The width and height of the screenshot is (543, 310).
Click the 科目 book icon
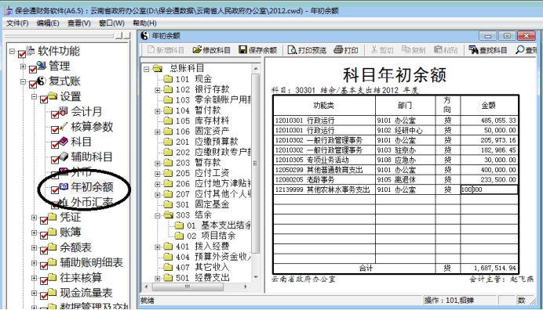coord(64,141)
